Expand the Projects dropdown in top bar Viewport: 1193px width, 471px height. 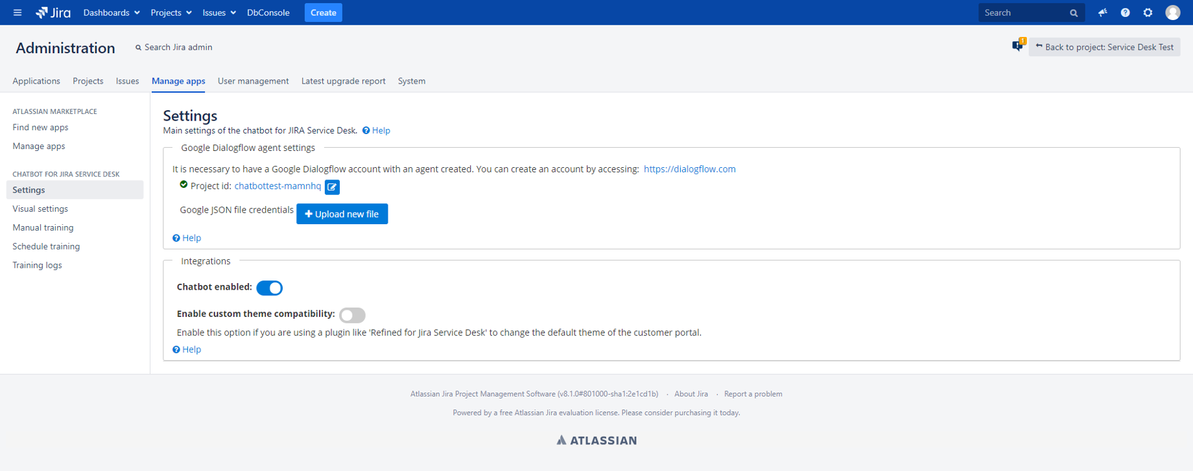(171, 12)
